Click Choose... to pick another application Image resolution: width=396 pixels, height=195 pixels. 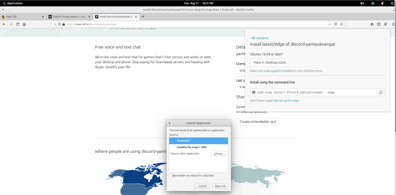[219, 153]
